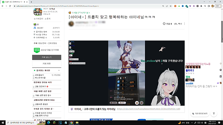
Task: Click the blue round extension icon
Action: (x=183, y=6)
